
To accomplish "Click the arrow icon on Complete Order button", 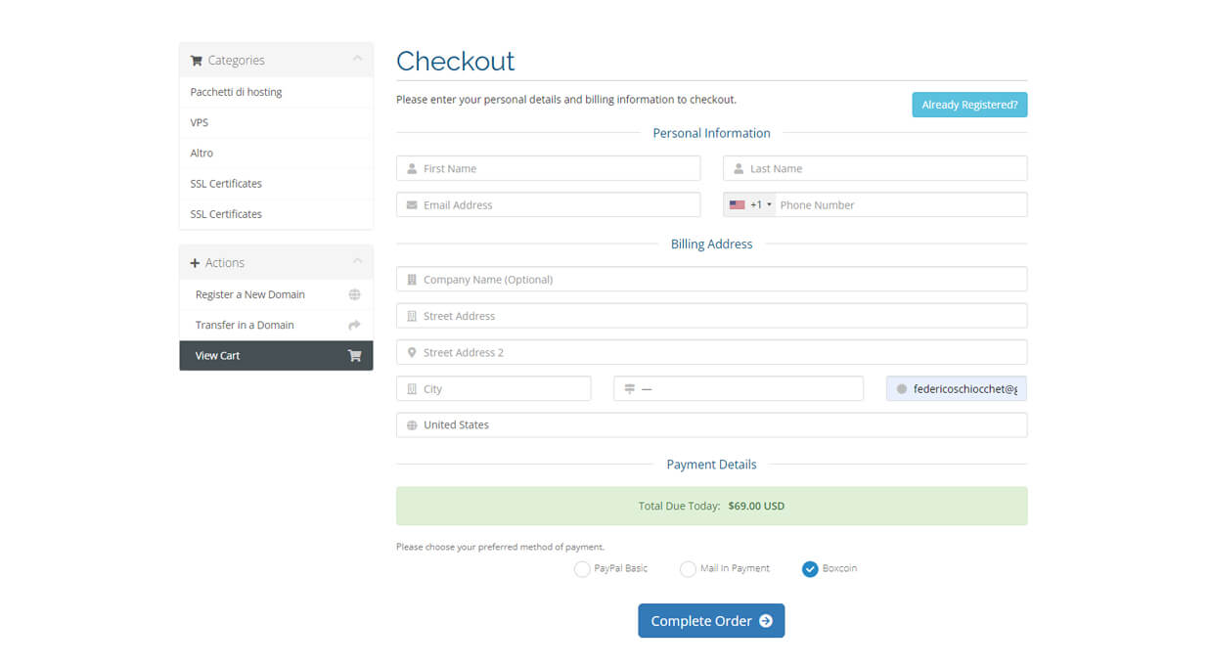I will tap(766, 621).
